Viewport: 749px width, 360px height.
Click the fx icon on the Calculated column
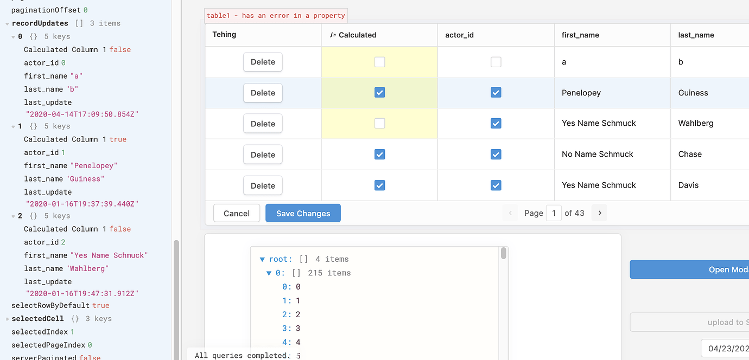coord(333,35)
